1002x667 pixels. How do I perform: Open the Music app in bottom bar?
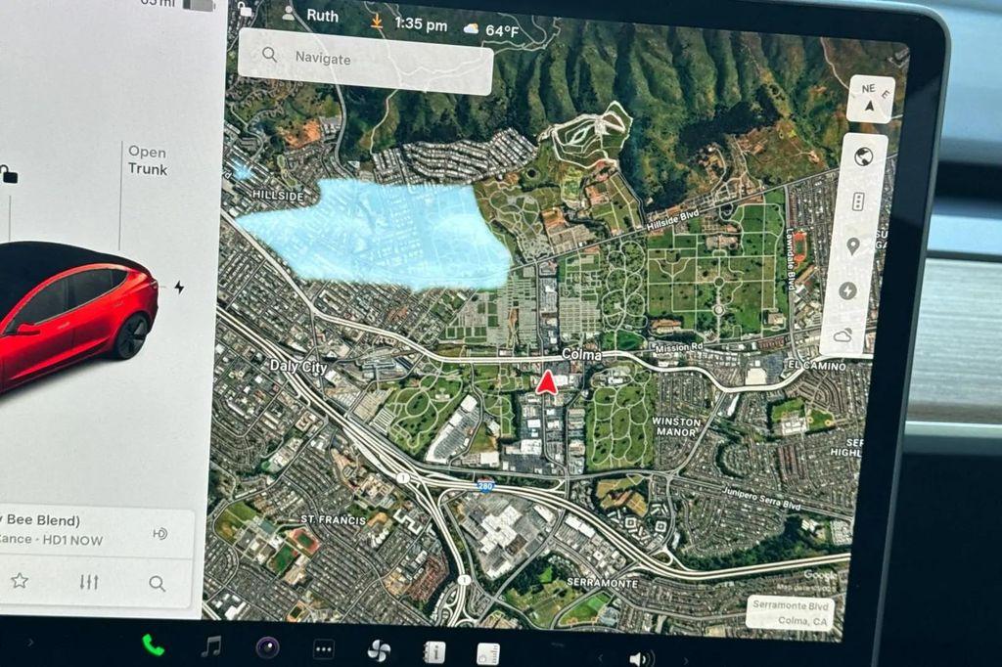point(210,646)
